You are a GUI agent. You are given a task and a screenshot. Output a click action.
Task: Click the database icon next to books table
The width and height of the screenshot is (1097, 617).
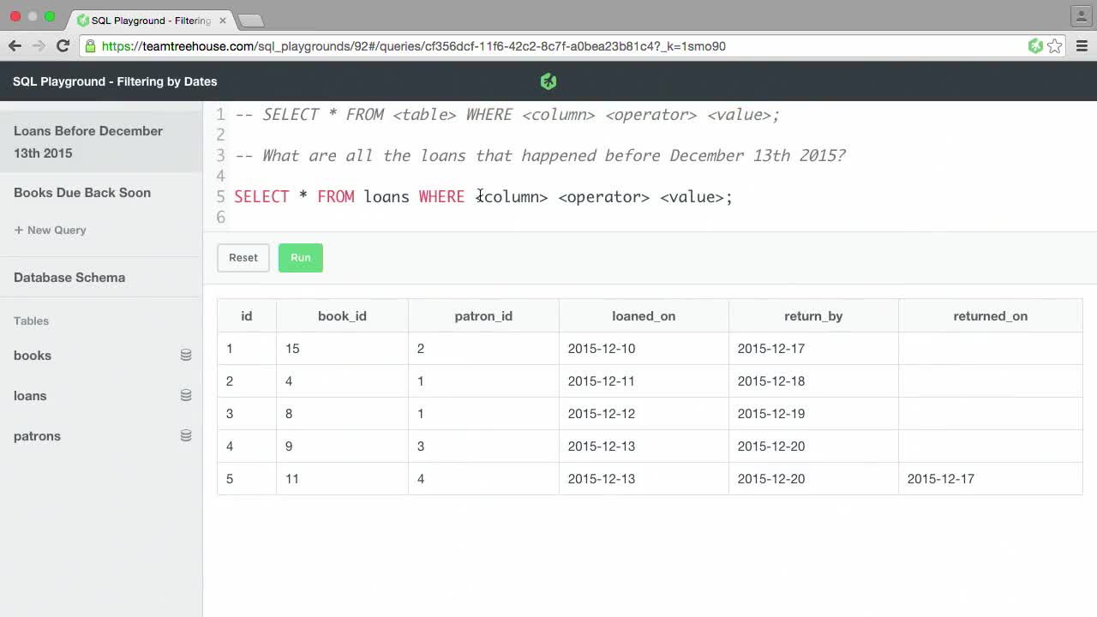186,354
